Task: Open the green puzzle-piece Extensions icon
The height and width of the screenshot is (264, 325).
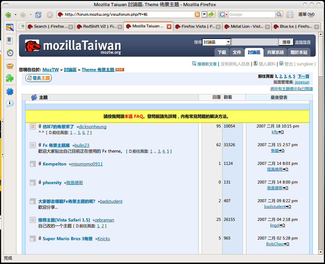Action: [10, 78]
